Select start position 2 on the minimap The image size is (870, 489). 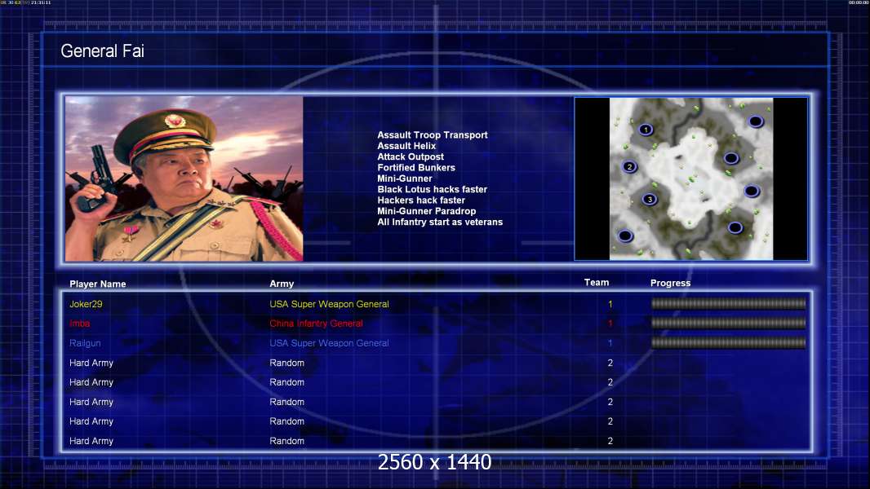pos(629,167)
